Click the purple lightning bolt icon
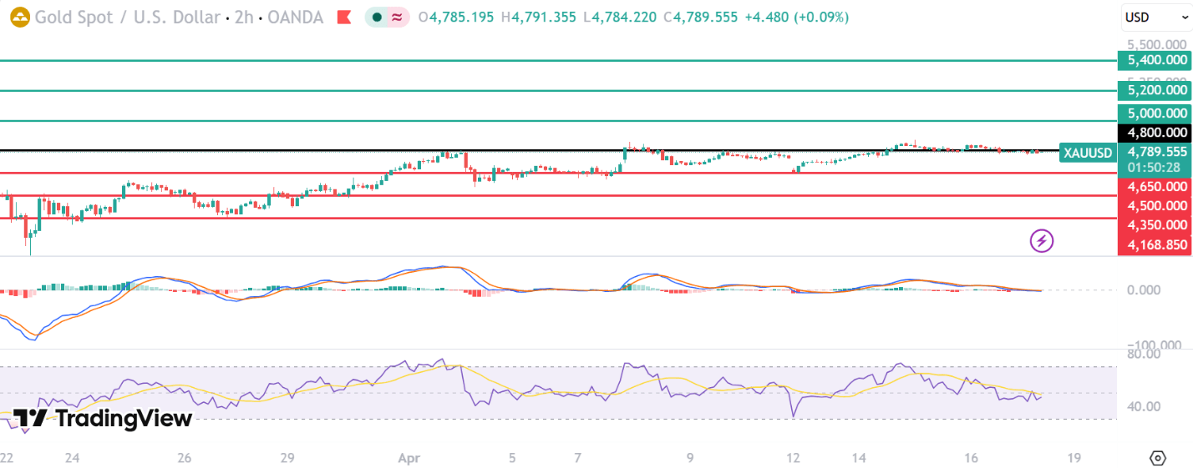This screenshot has height=468, width=1193. tap(1041, 241)
